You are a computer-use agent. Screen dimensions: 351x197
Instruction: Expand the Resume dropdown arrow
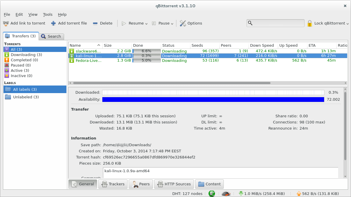click(146, 24)
